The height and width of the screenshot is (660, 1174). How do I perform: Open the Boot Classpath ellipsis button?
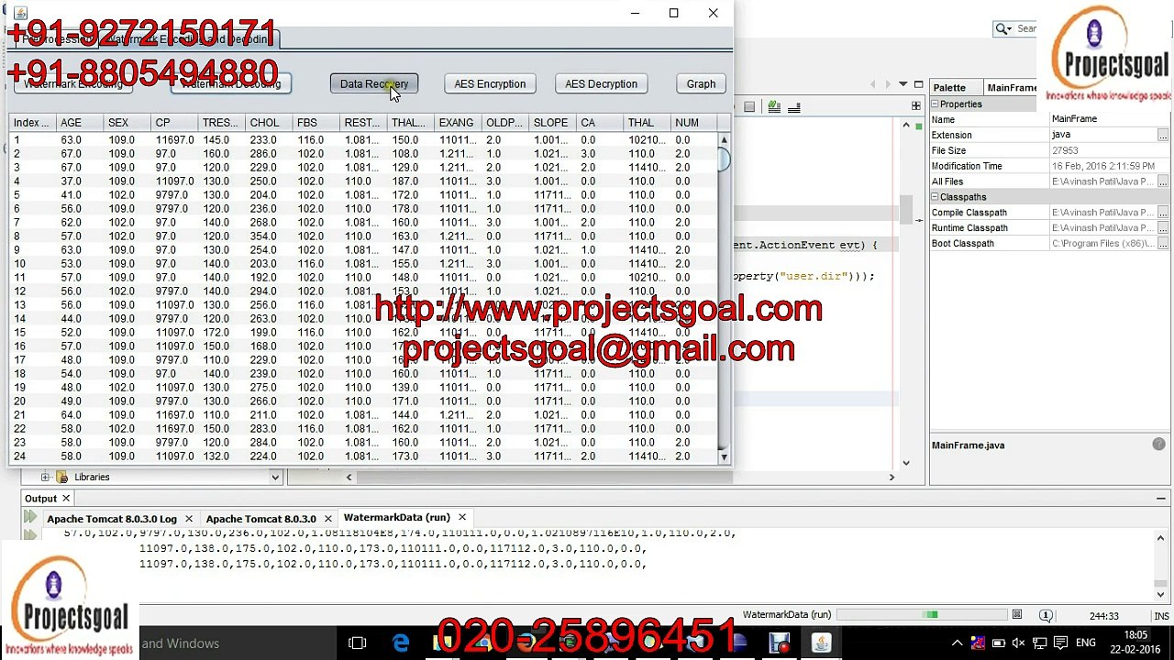[1163, 244]
